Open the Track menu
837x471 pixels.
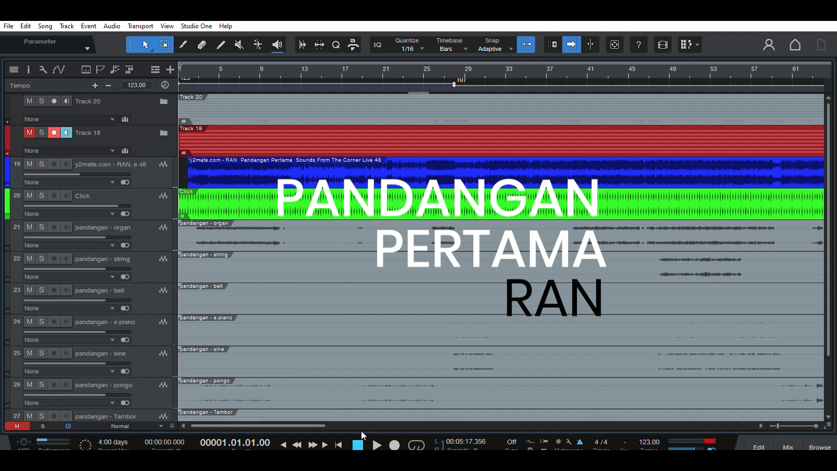[67, 26]
